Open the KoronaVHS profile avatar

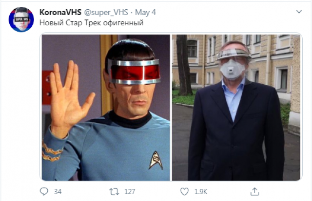pyautogui.click(x=21, y=19)
